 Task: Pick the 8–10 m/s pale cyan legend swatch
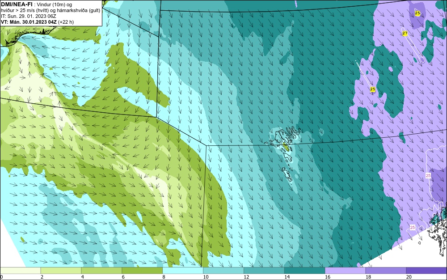[183, 270]
